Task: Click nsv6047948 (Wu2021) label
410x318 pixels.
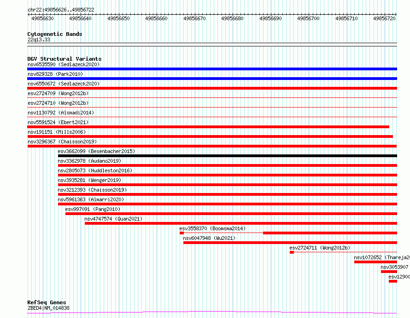Action: click(x=209, y=238)
